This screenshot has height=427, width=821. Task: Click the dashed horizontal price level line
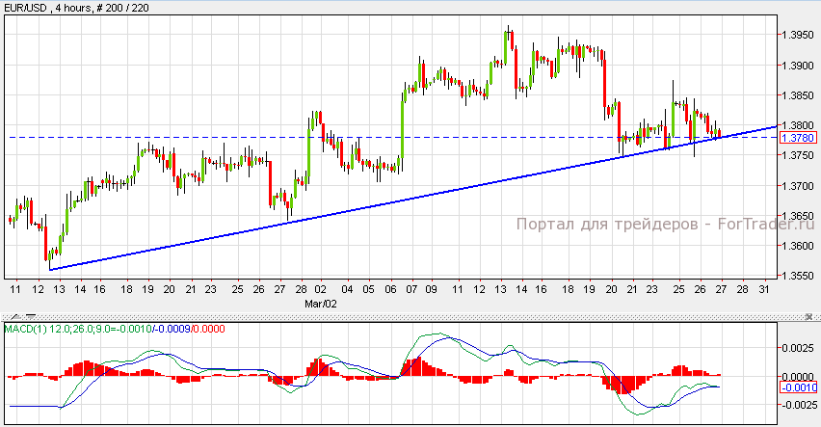coord(193,137)
